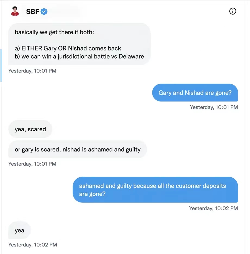Viewport: 250px width, 254px height.
Task: Click the 'gary is scared, nishad is ashamed' message
Action: point(77,149)
